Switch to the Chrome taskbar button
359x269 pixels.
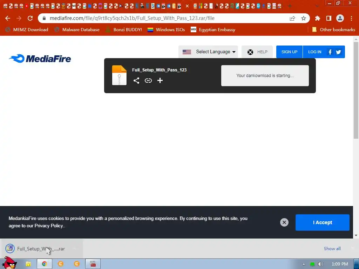(x=45, y=264)
